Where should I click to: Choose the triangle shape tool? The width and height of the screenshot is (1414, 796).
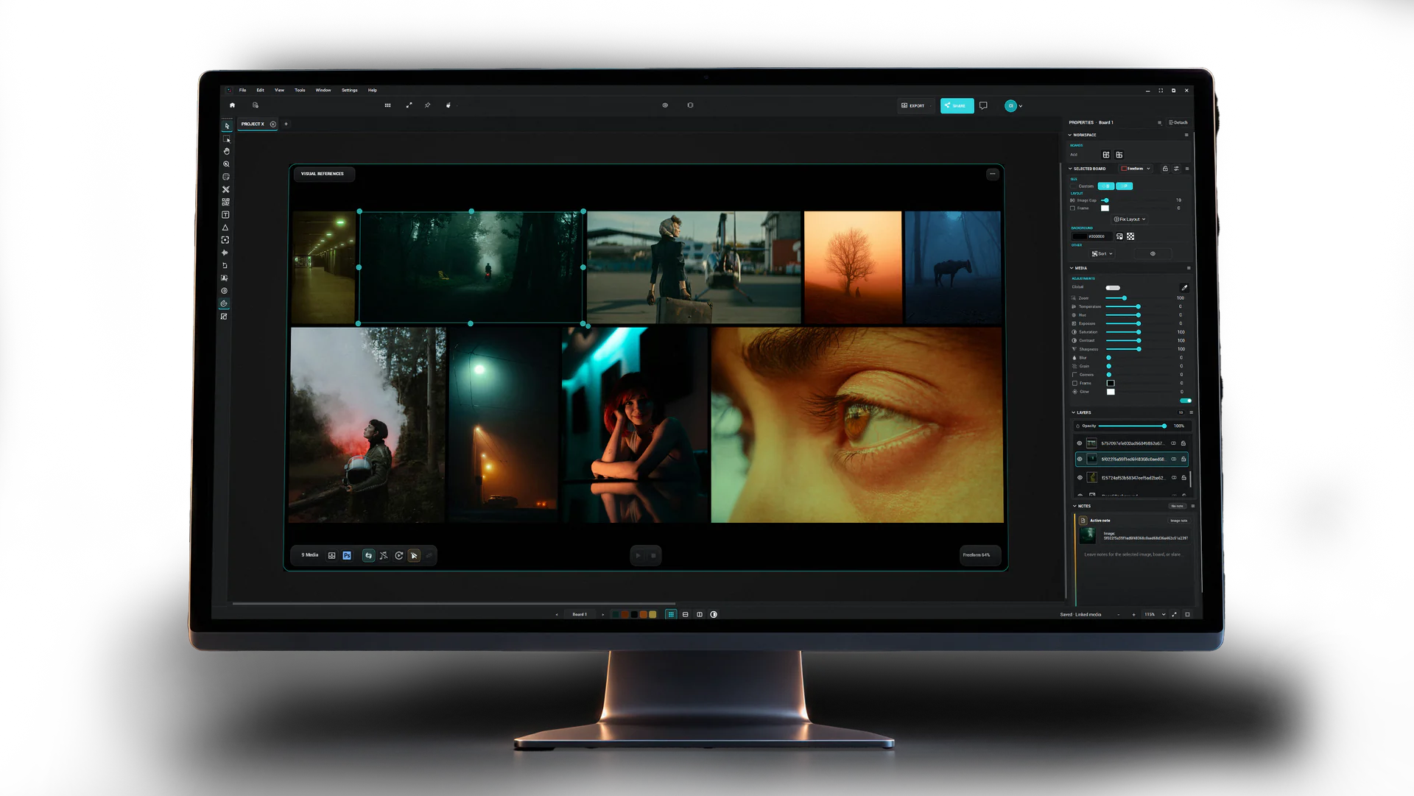(x=225, y=228)
